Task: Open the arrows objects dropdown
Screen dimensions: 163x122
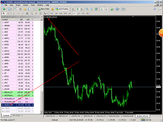Action: tap(46, 13)
